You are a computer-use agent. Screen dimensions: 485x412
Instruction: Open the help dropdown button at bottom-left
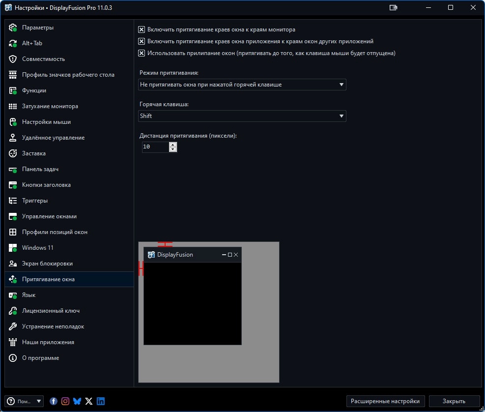pos(24,401)
